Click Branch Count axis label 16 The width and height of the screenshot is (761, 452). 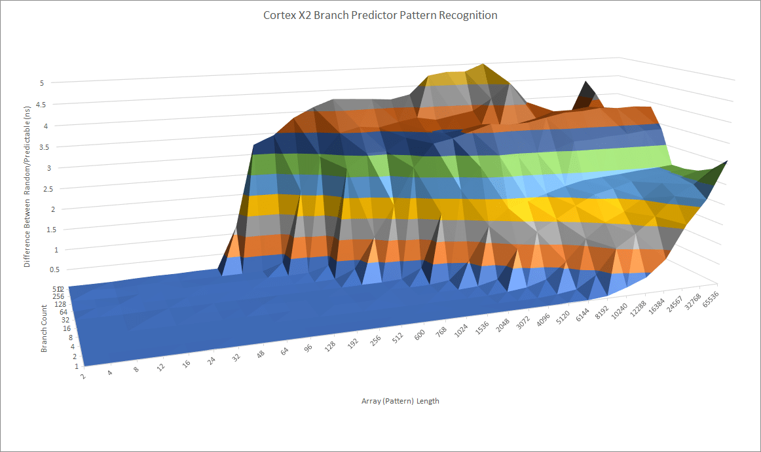point(67,328)
